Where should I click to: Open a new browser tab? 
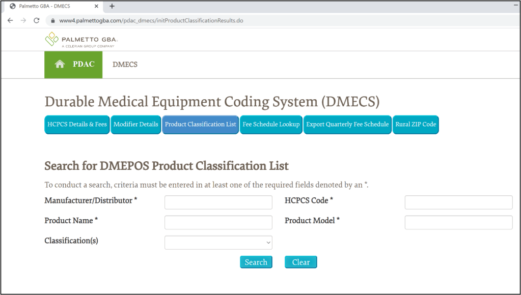tap(112, 6)
